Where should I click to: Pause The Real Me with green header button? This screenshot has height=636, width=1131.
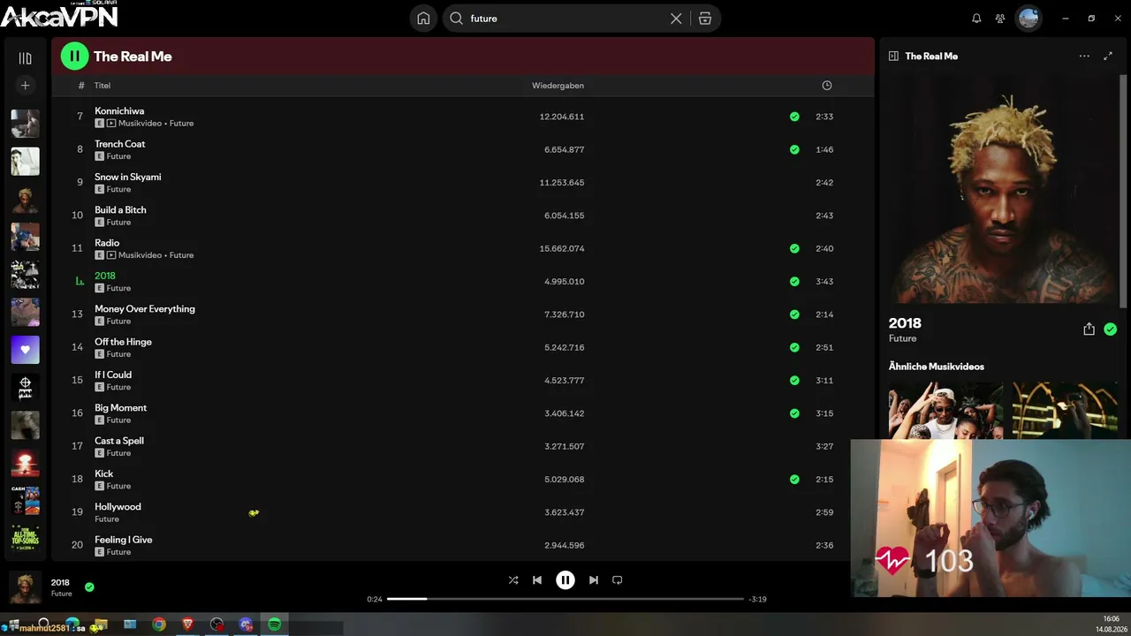pyautogui.click(x=74, y=57)
